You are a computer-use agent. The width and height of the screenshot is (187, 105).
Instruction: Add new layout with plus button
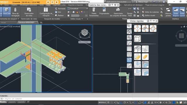click(28, 102)
